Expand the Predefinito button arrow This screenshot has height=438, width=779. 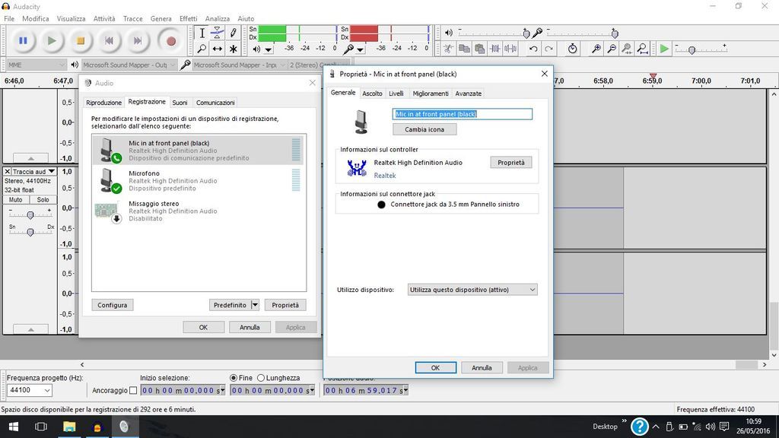pyautogui.click(x=255, y=305)
